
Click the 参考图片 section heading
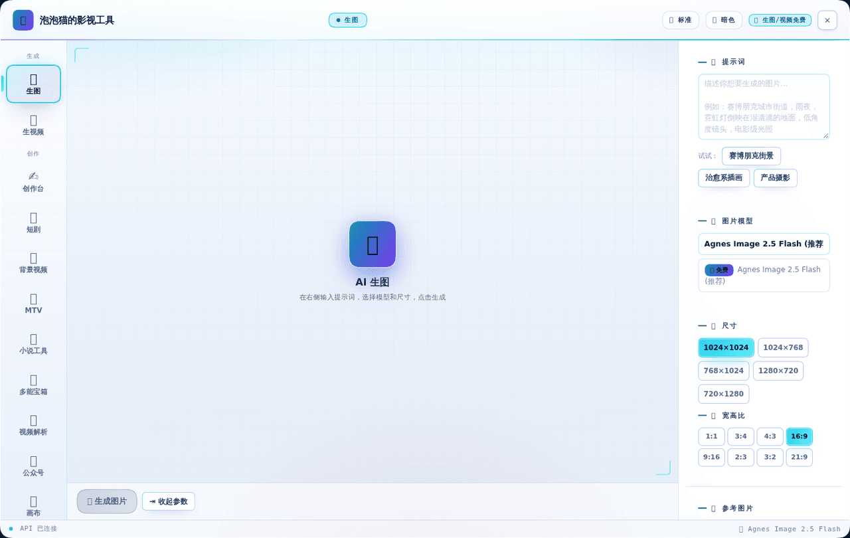737,508
